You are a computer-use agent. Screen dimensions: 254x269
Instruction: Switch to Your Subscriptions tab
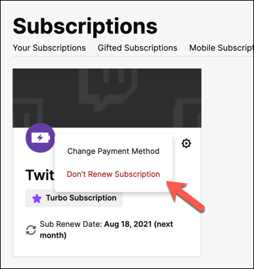tap(49, 48)
